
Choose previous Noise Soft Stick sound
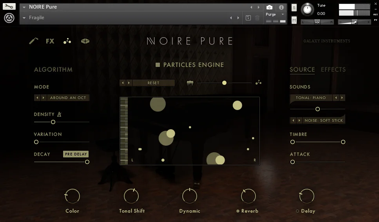pyautogui.click(x=293, y=120)
